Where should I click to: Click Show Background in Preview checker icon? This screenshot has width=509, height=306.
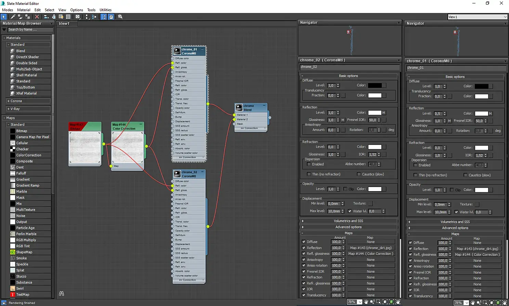point(68,17)
